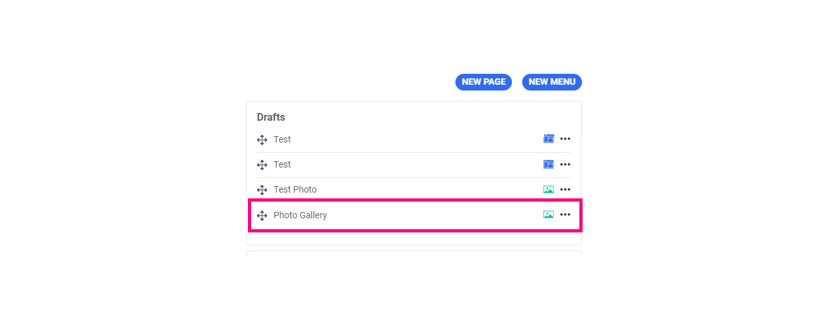The height and width of the screenshot is (321, 835).
Task: Click the move handle of the second Test page
Action: (x=262, y=165)
